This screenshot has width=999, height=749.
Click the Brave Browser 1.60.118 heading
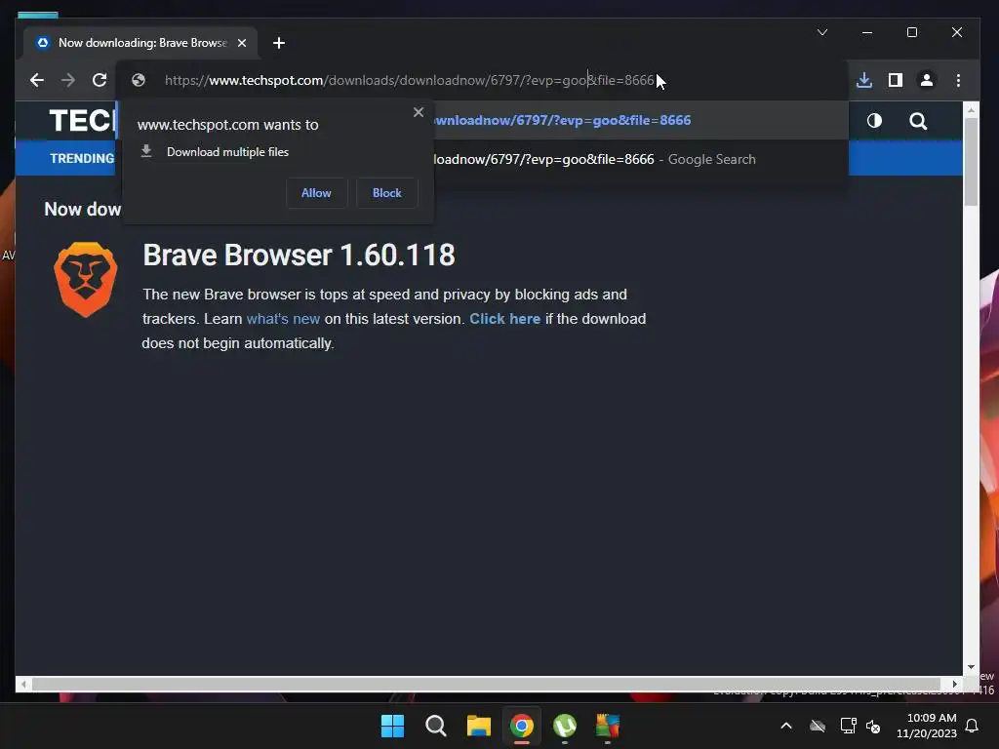299,256
